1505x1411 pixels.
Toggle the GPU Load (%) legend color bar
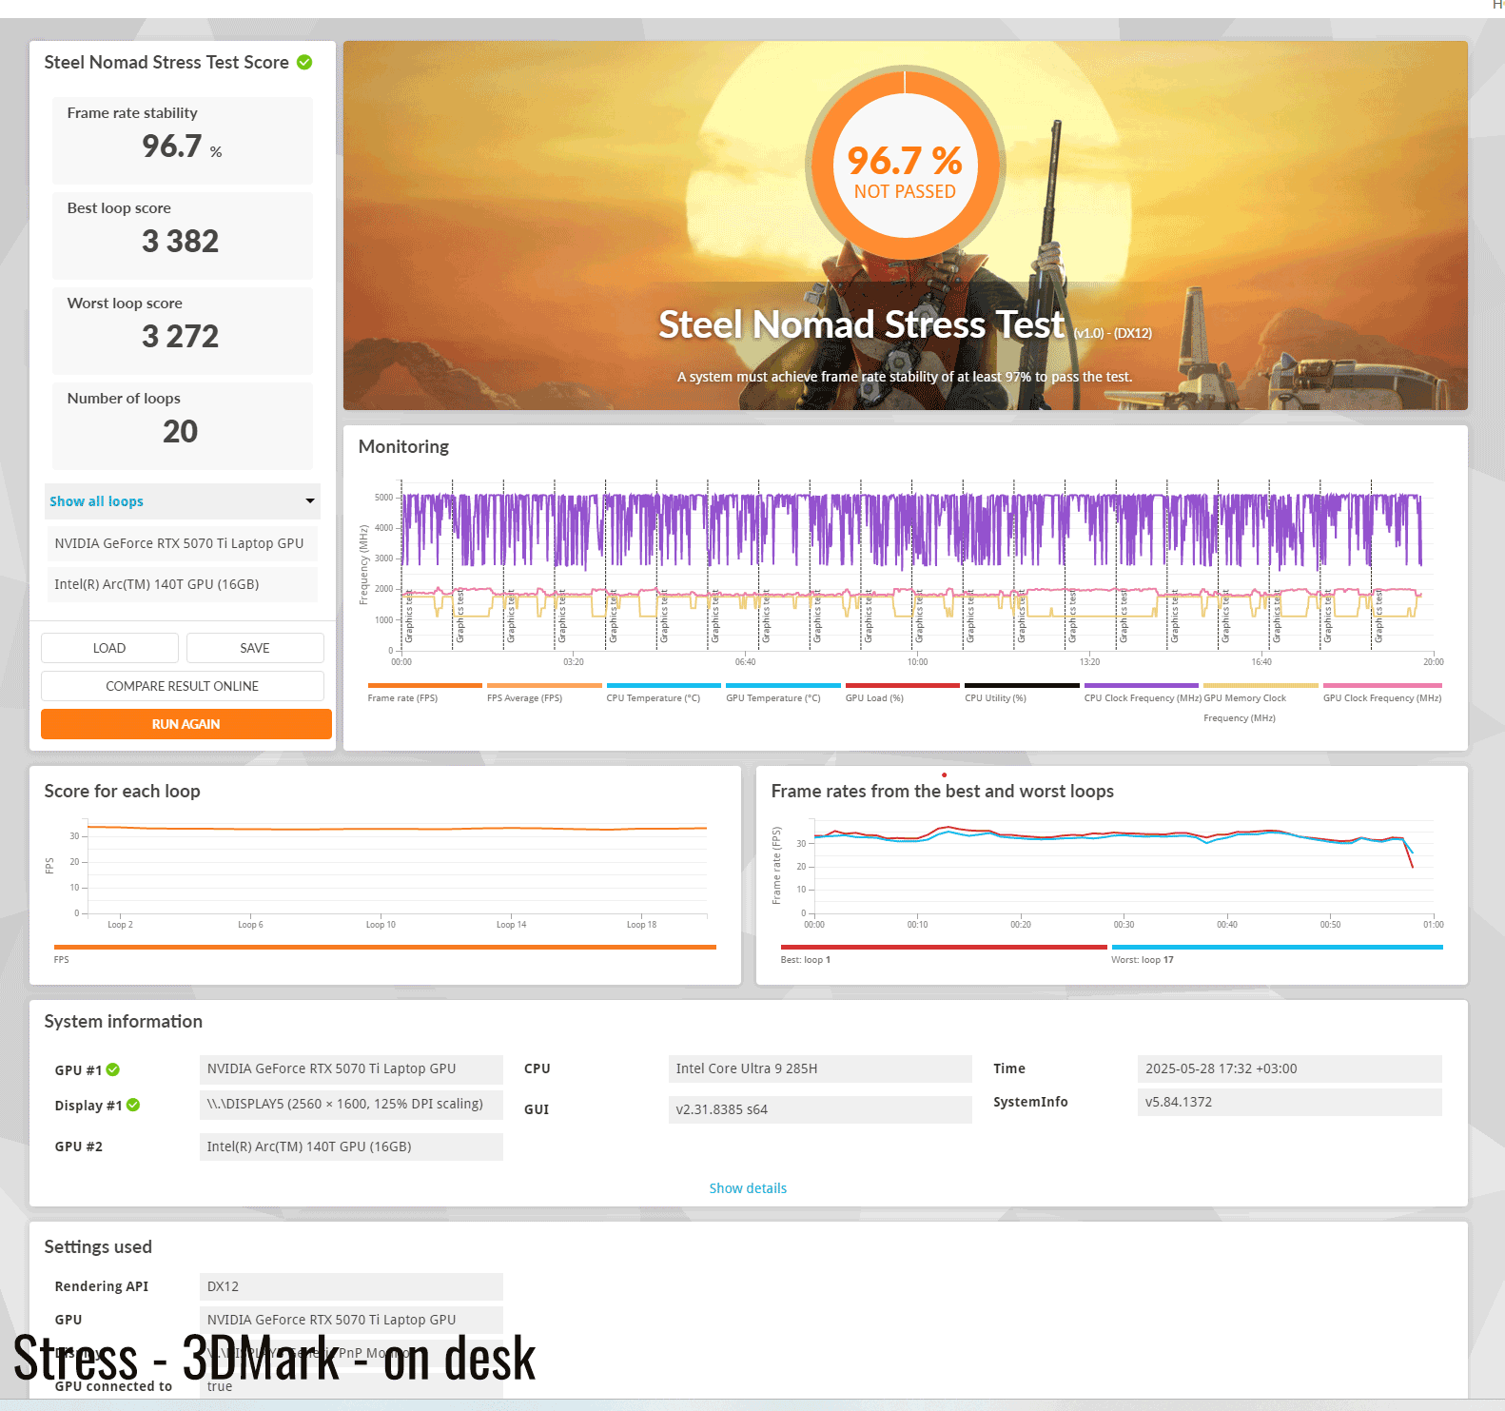tap(903, 685)
